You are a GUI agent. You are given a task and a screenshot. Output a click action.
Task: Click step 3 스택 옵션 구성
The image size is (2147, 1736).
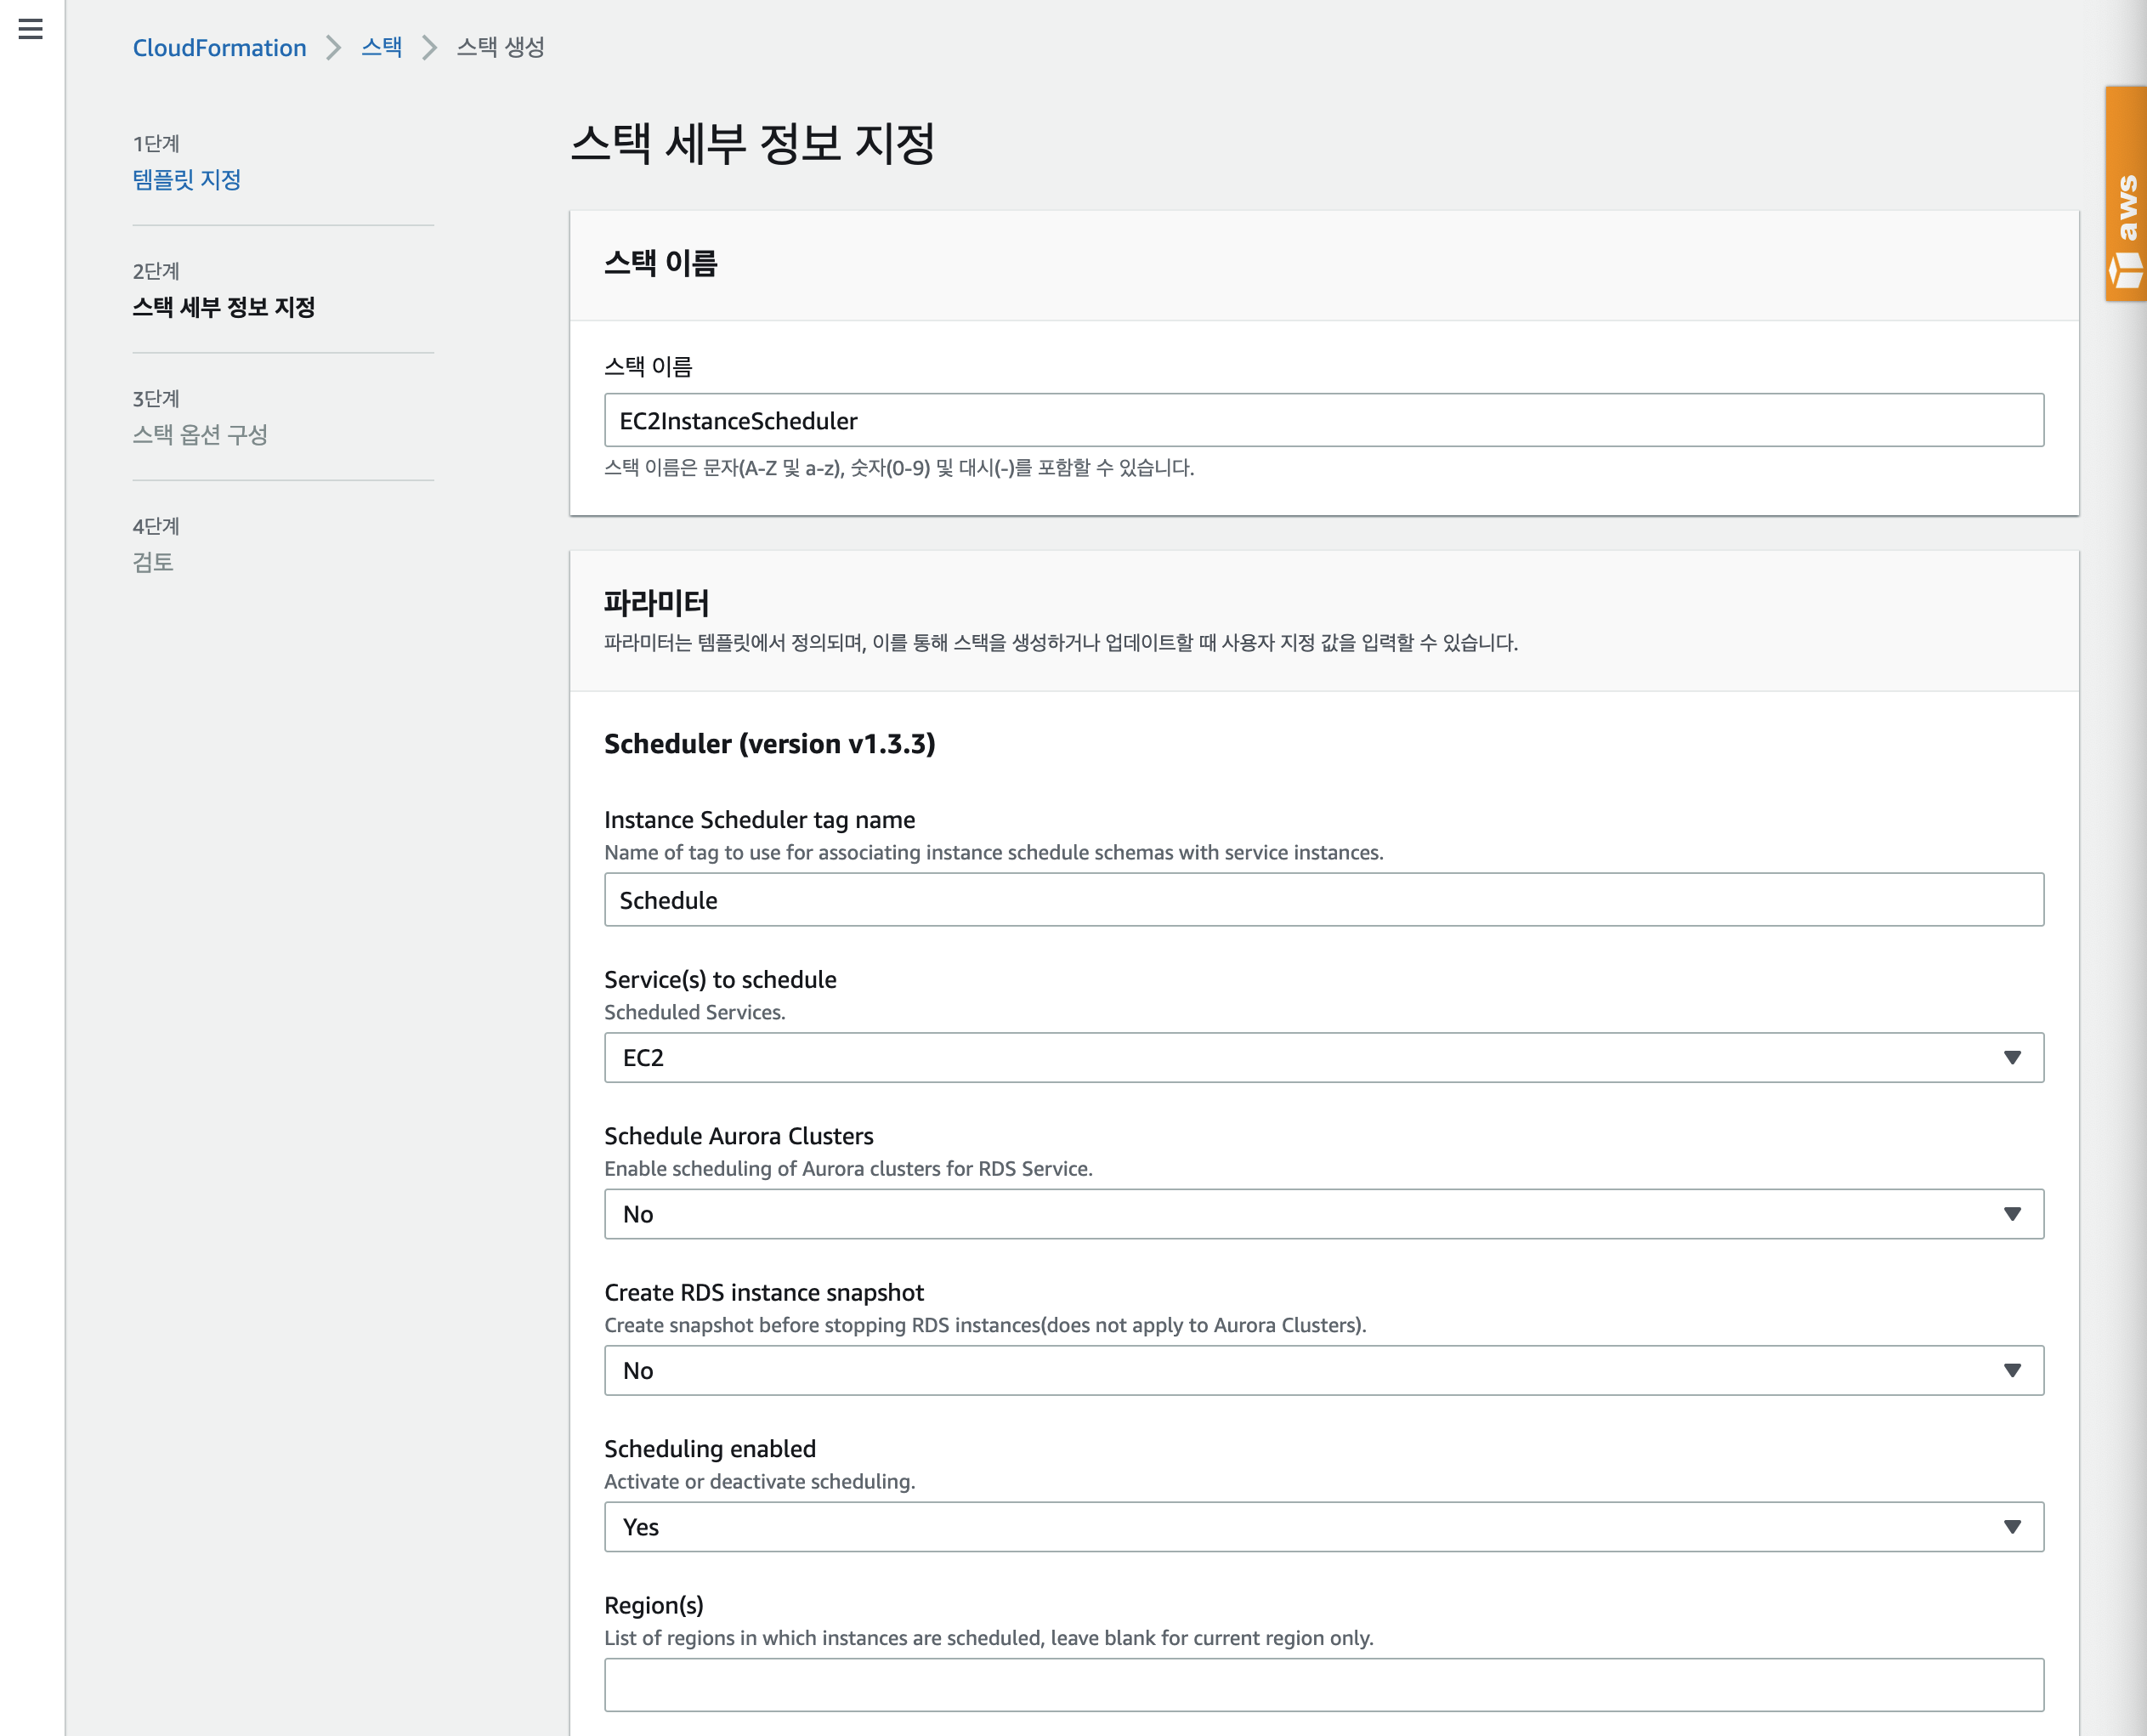pos(200,435)
